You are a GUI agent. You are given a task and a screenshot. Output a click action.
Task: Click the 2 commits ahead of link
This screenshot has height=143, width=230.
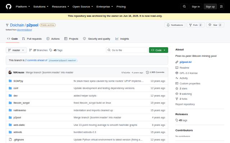pyautogui.click(x=36, y=60)
